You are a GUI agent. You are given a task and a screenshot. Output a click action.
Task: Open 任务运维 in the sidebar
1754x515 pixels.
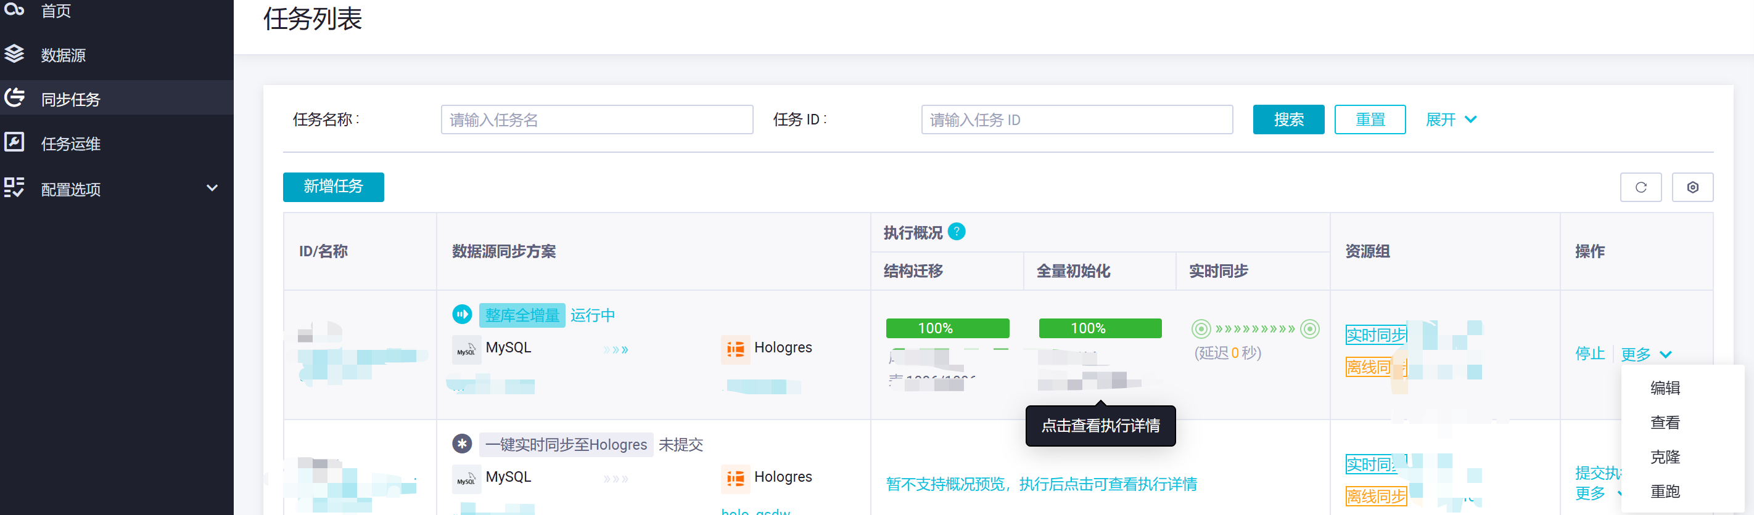71,144
